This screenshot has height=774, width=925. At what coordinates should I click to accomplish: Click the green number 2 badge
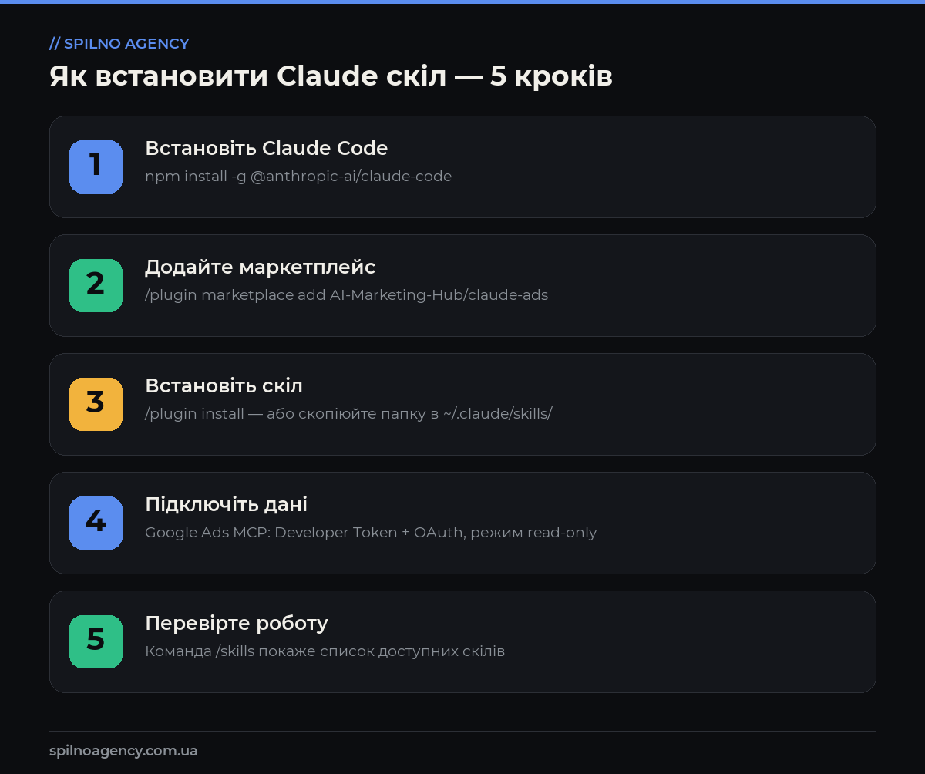pos(96,285)
